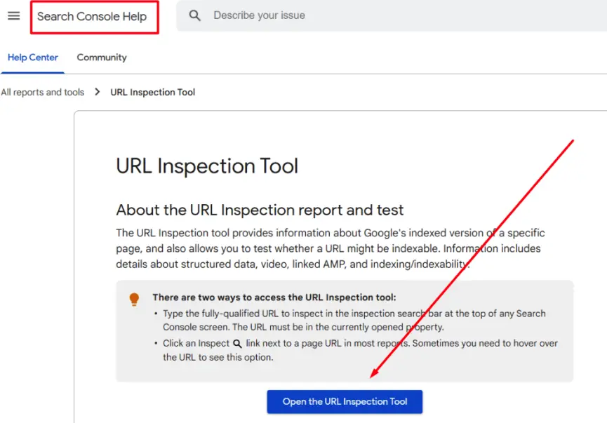
Task: Focus the Describe your issue search field
Action: click(x=392, y=15)
